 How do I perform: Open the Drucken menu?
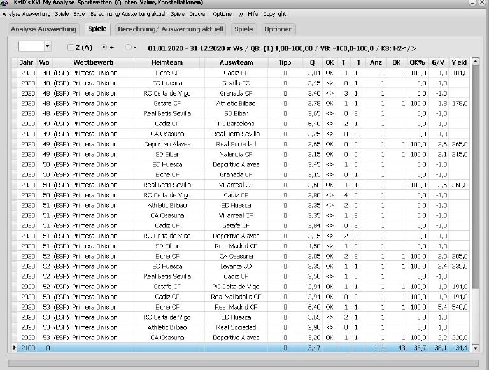pyautogui.click(x=199, y=14)
